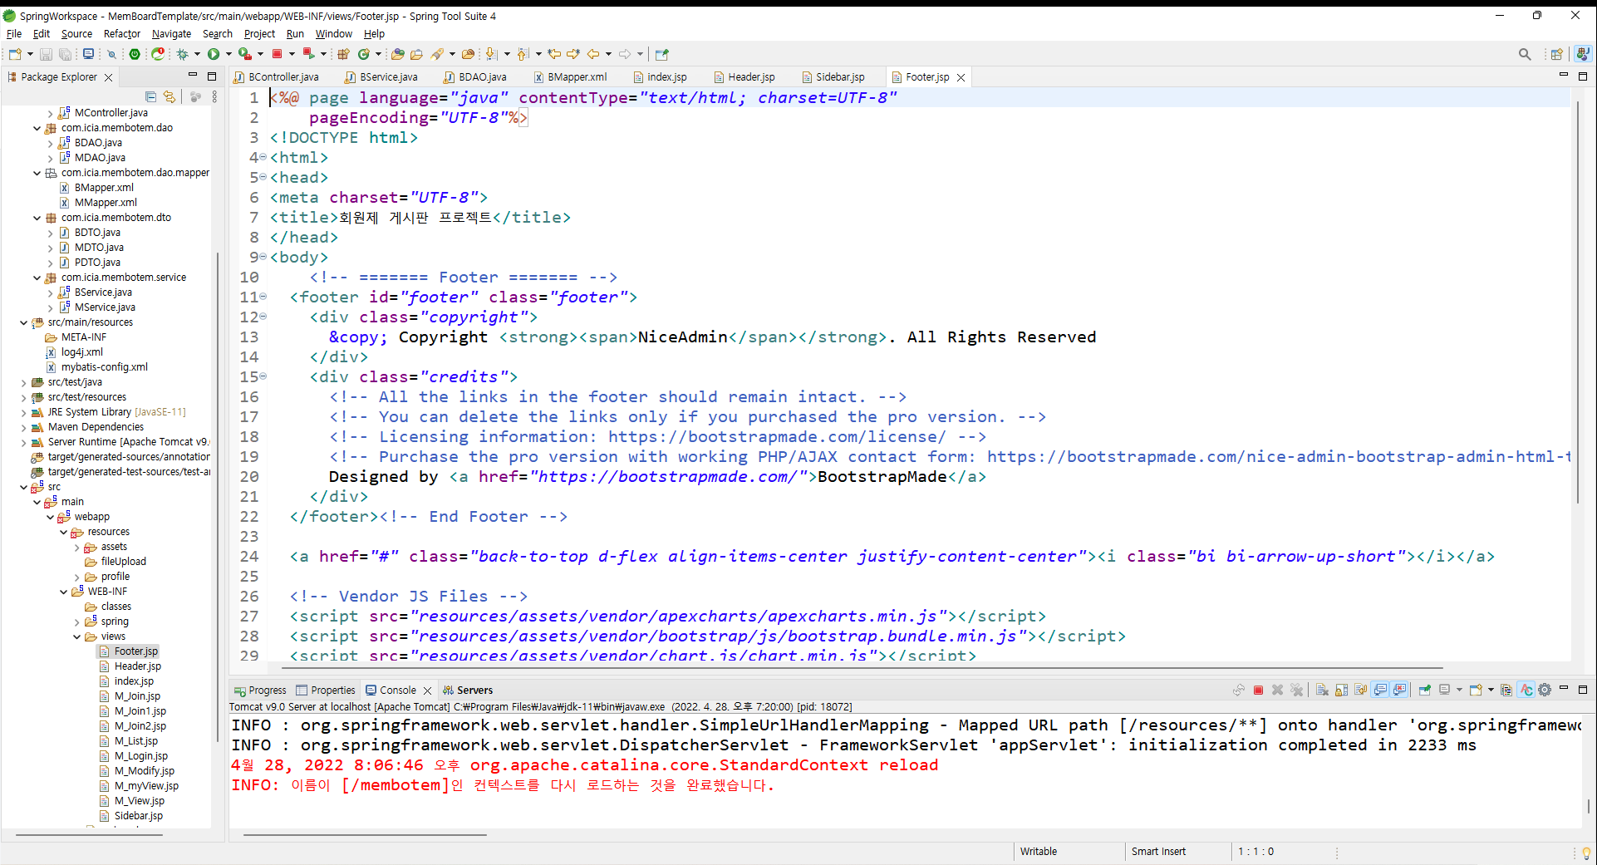Viewport: 1597px width, 865px height.
Task: Toggle Pin Console button
Action: (1424, 690)
